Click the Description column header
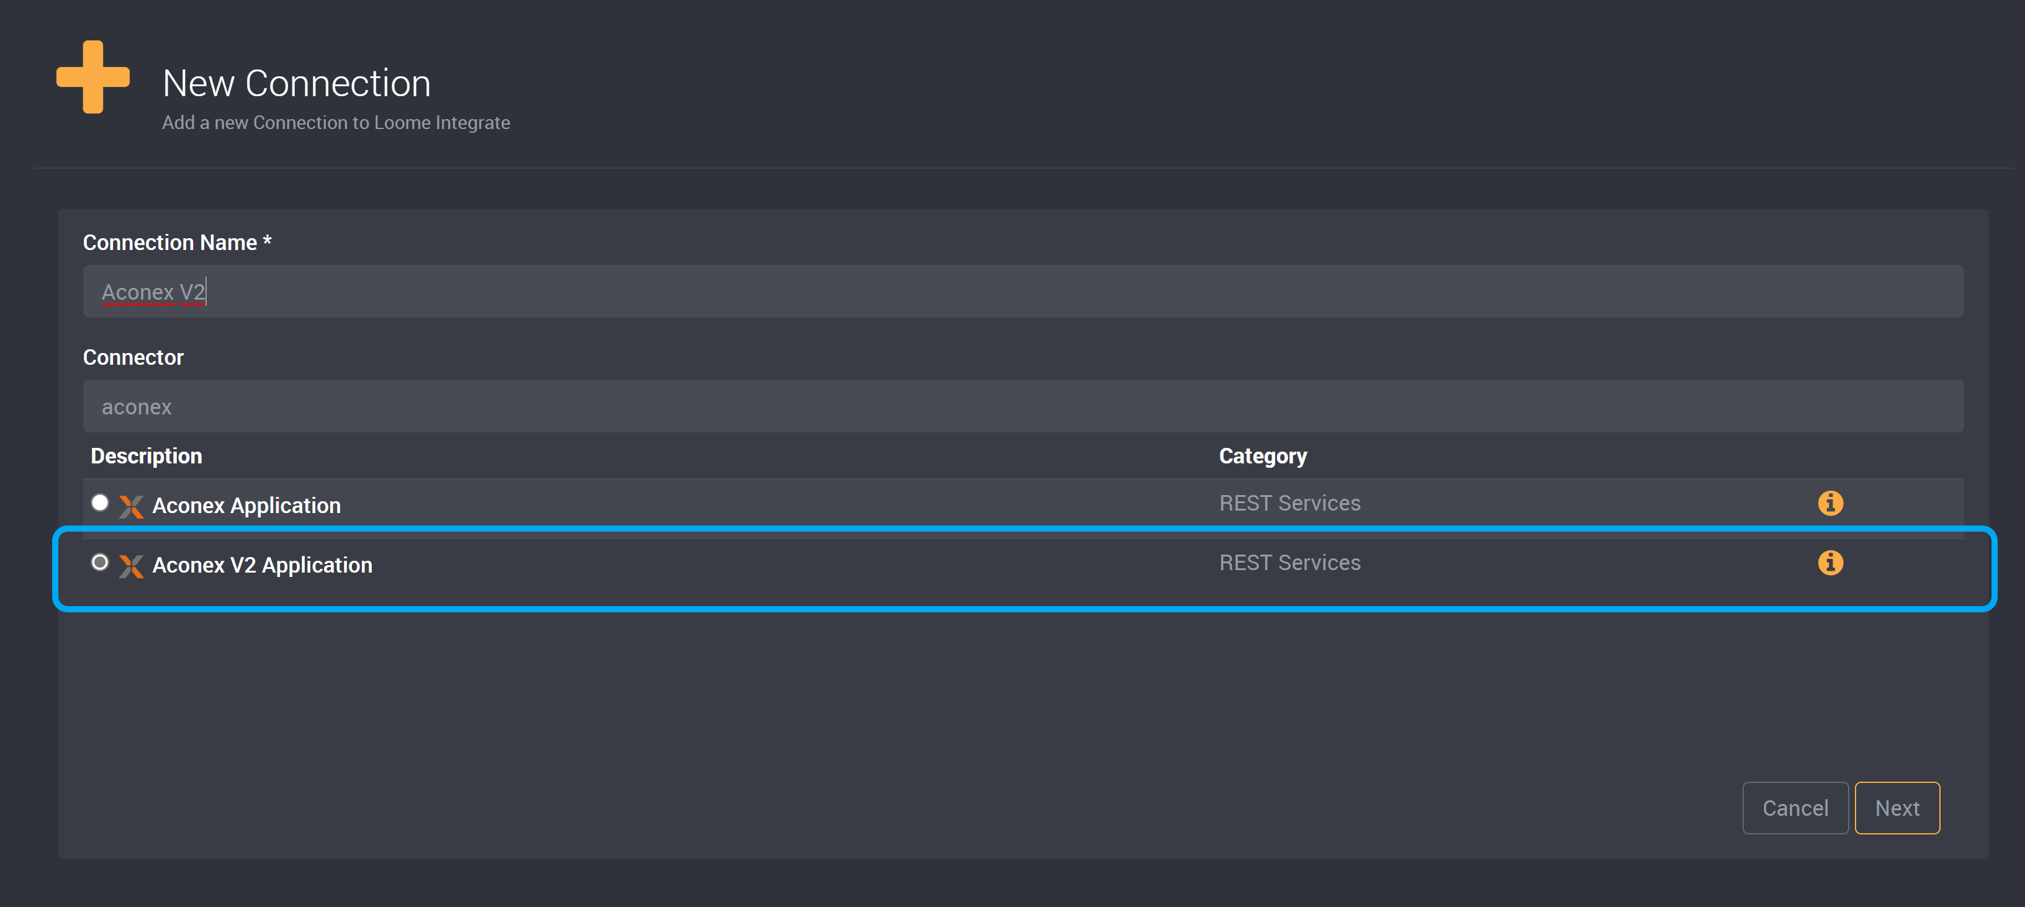 (x=147, y=456)
